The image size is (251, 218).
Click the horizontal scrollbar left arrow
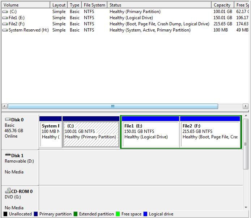[4, 106]
